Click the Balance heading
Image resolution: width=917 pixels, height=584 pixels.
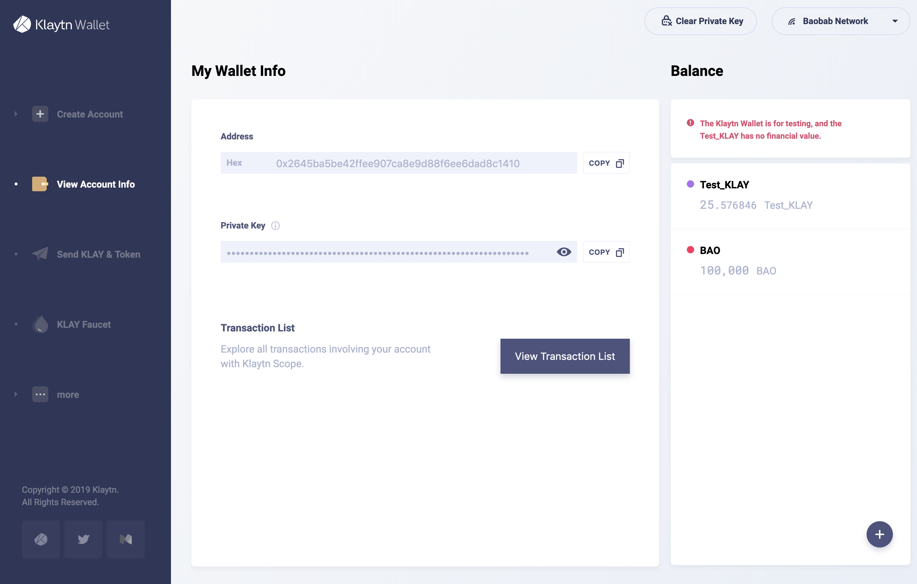[696, 71]
